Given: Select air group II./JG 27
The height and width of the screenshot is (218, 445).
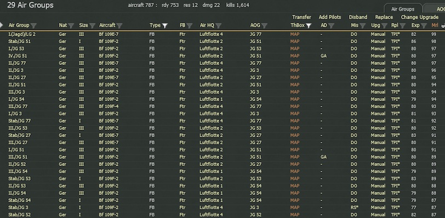Looking at the screenshot, I should (x=18, y=78).
